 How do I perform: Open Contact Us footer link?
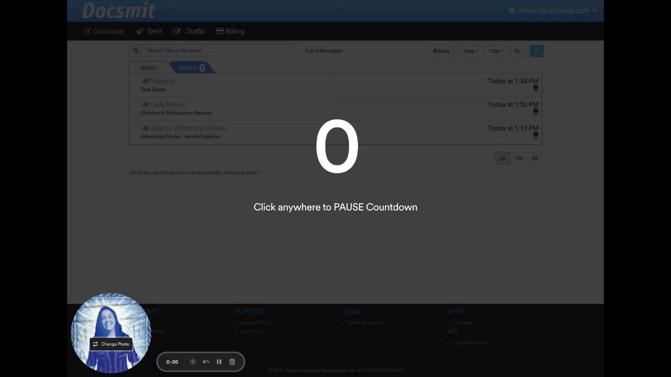coord(252,331)
